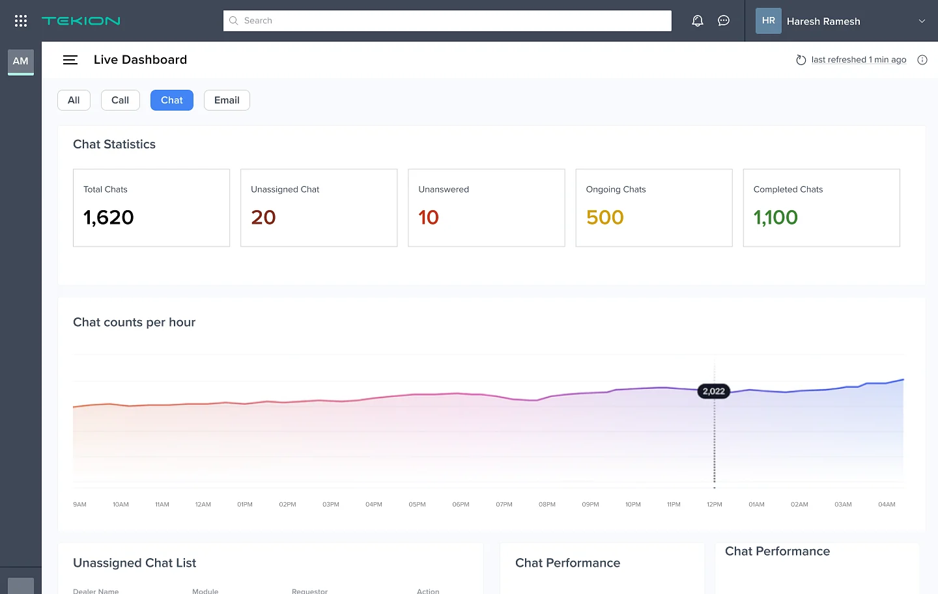This screenshot has width=938, height=594.
Task: Click the refresh icon
Action: point(801,60)
